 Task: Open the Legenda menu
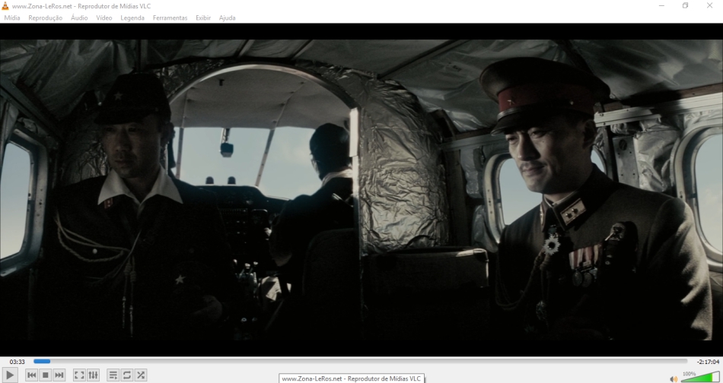(132, 18)
